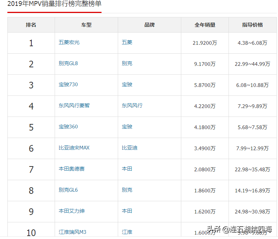Click 别克 brand link in GL8 row

tap(127, 63)
